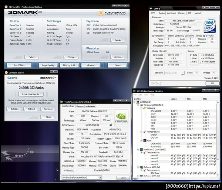
Task: Click Select under Tests
Action: coord(32,57)
